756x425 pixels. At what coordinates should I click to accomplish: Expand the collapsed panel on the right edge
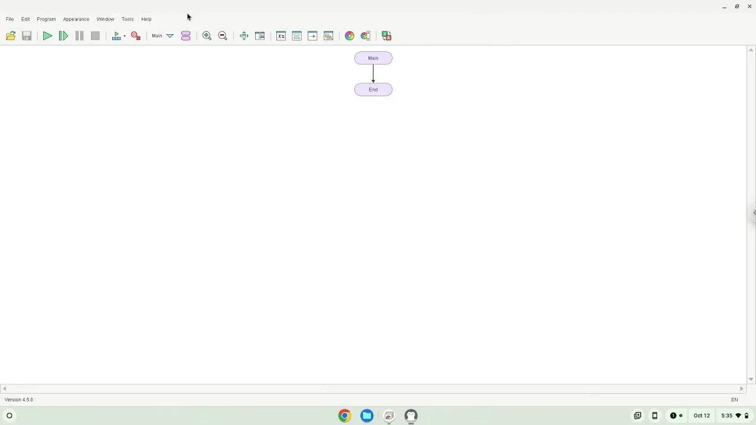754,212
